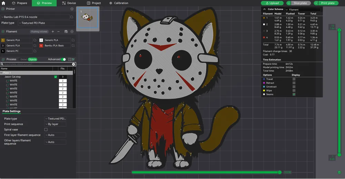Image resolution: width=345 pixels, height=179 pixels.
Task: Open printer settings gear icon
Action: 72,9
